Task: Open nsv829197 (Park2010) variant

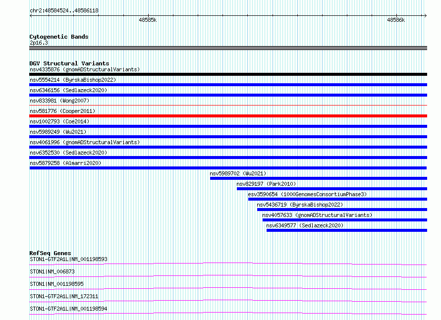Action: pyautogui.click(x=266, y=184)
